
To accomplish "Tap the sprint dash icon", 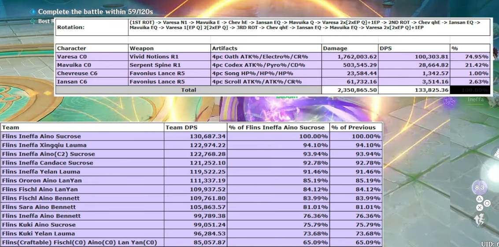I will coord(480,220).
